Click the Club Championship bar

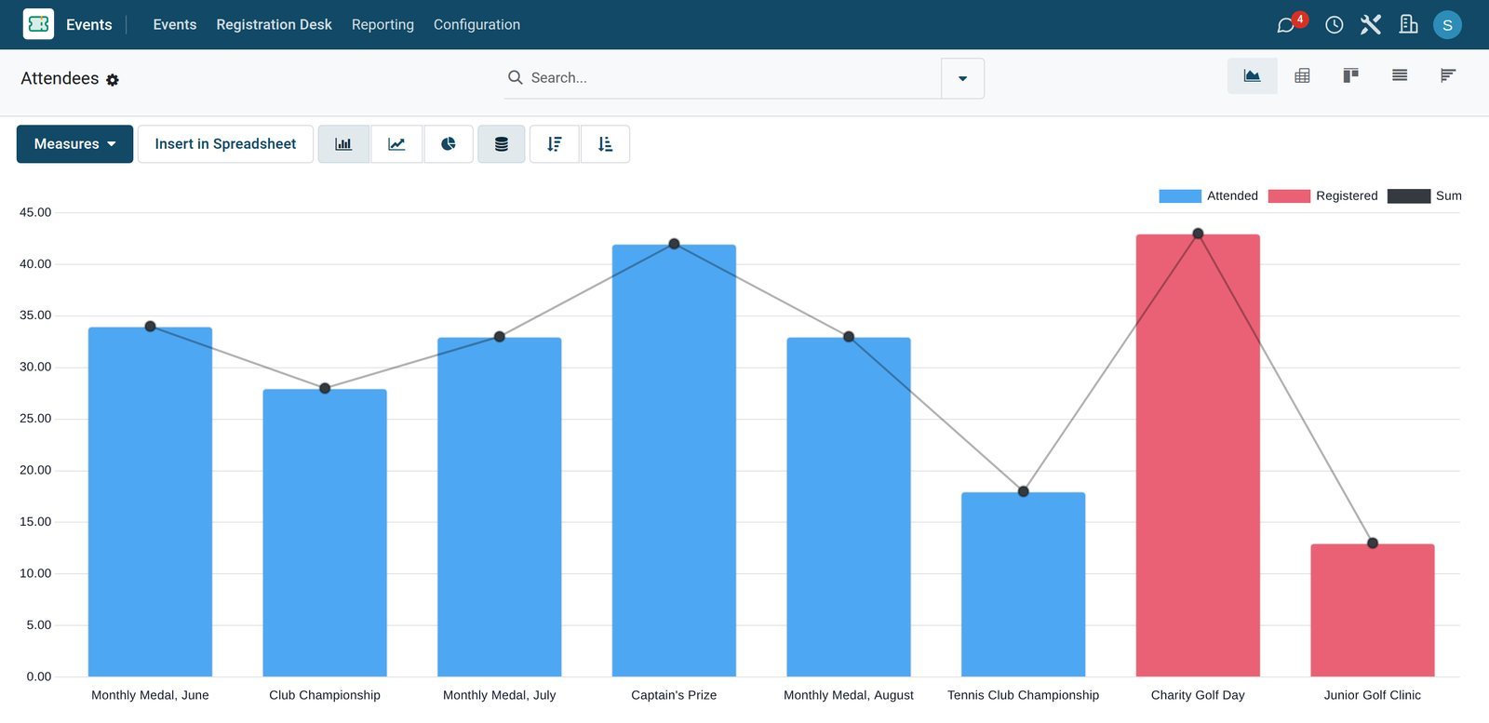[x=325, y=533]
